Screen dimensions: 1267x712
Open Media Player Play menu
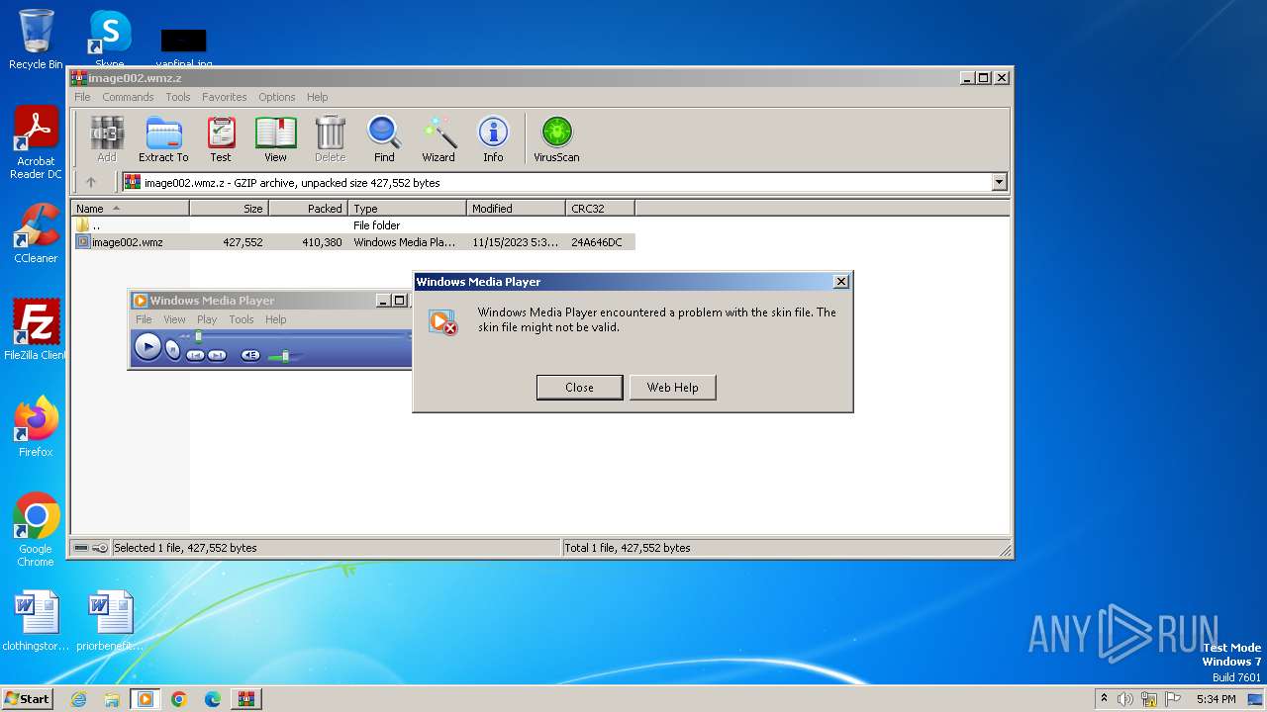click(x=207, y=319)
